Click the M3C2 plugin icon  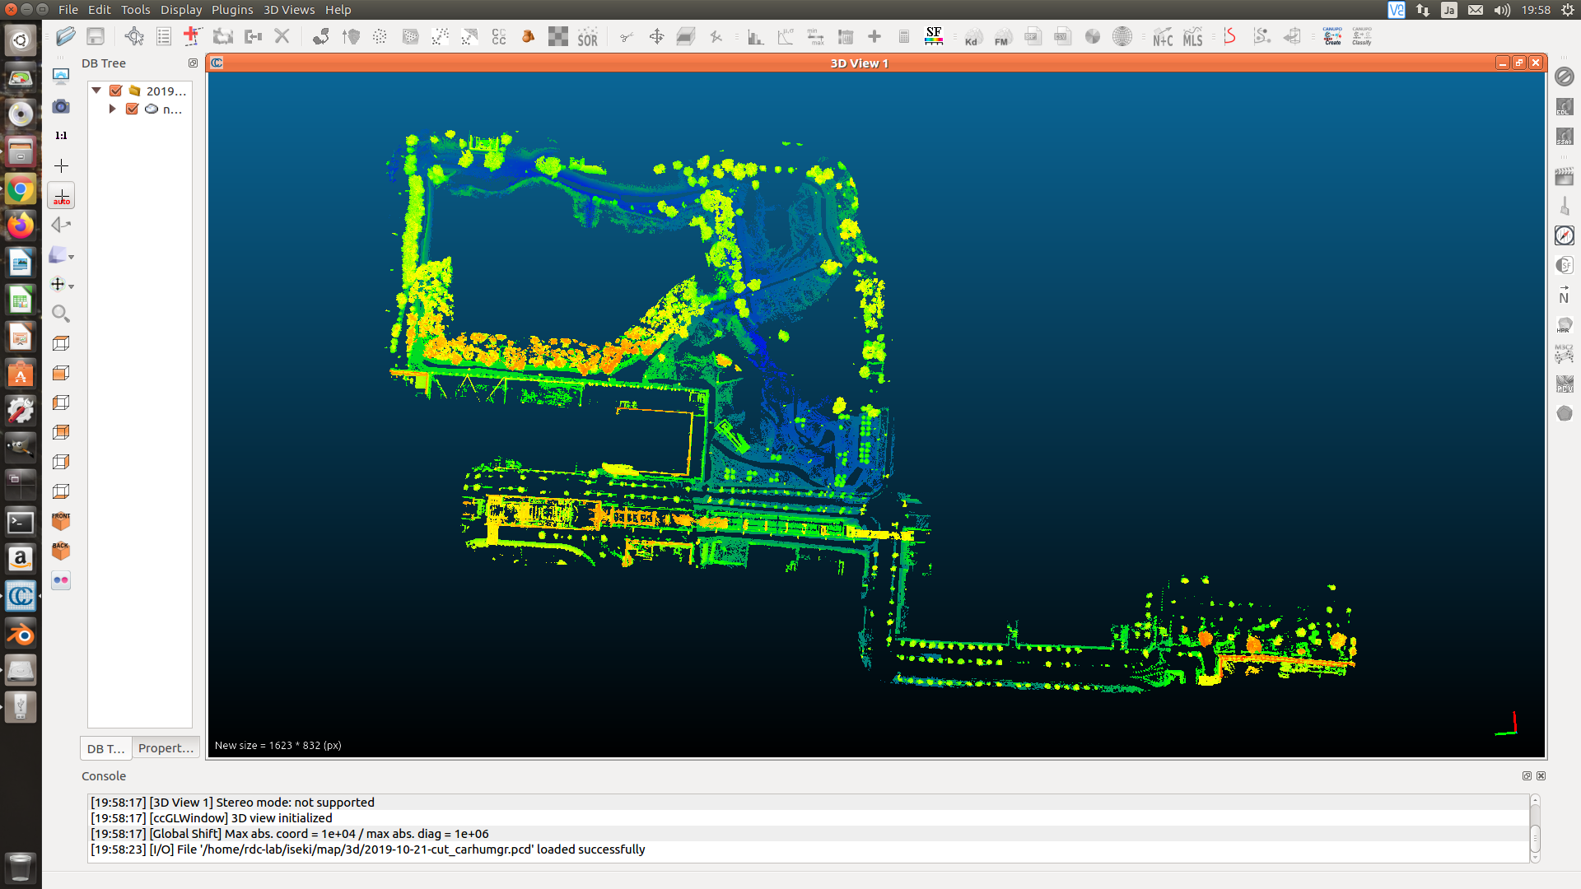1564,354
